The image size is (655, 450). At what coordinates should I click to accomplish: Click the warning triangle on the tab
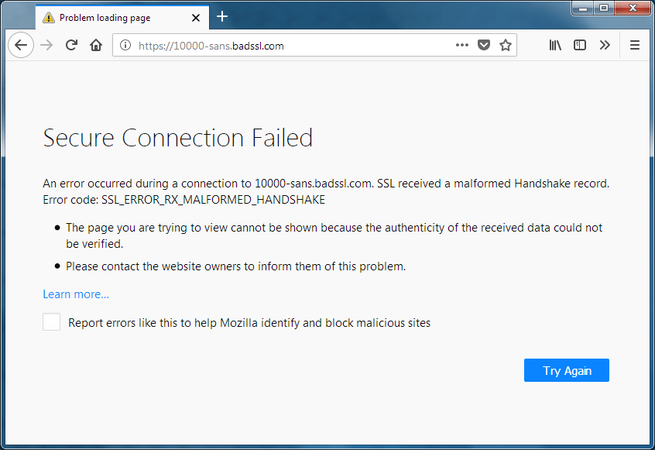48,16
